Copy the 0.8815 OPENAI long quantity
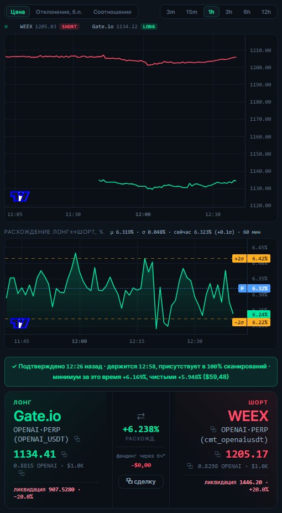Viewport: 282px width, 513px height. click(22, 473)
